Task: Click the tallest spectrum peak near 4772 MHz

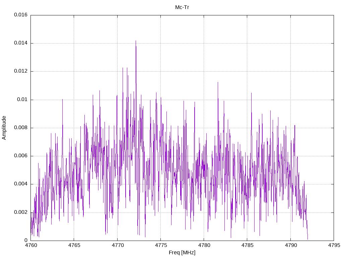Action: tap(136, 41)
